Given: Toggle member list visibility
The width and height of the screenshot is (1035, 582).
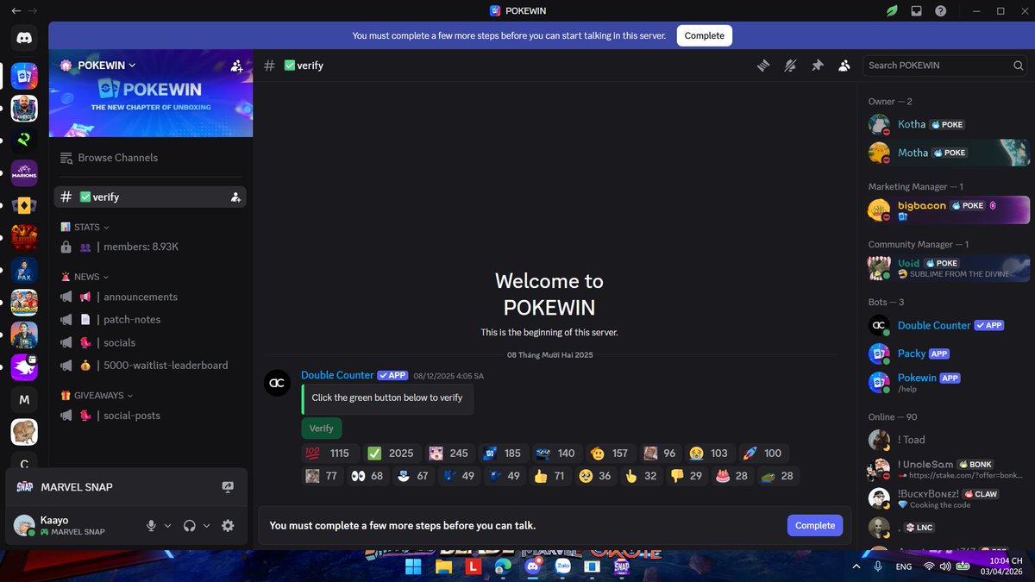Looking at the screenshot, I should pyautogui.click(x=844, y=66).
